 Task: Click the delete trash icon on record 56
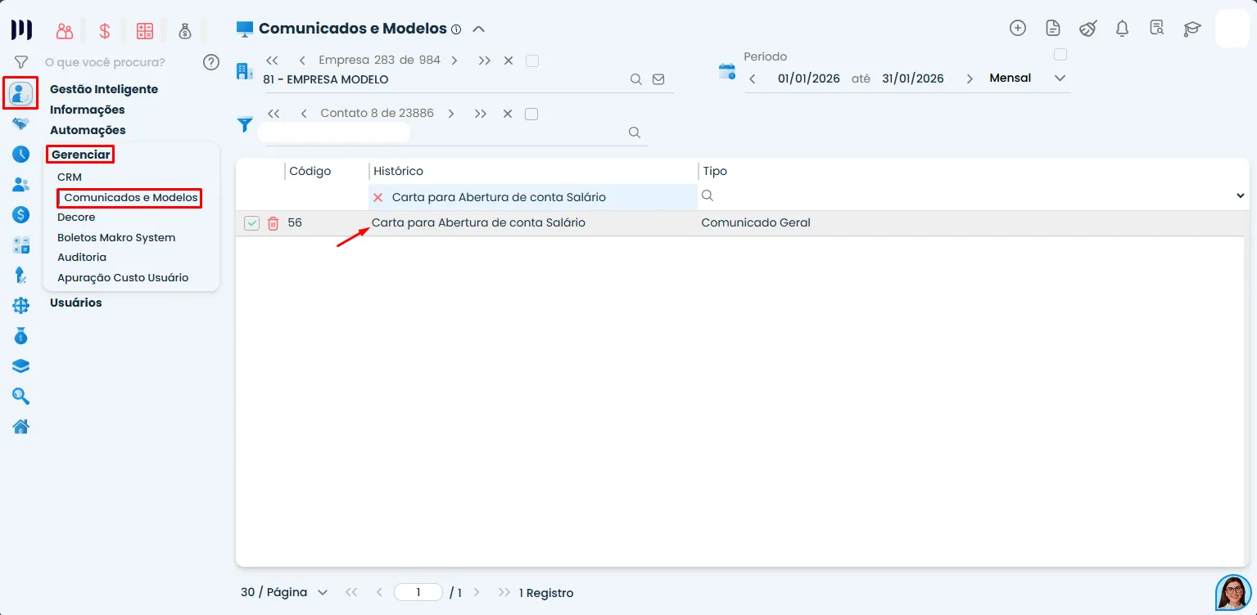(x=273, y=222)
